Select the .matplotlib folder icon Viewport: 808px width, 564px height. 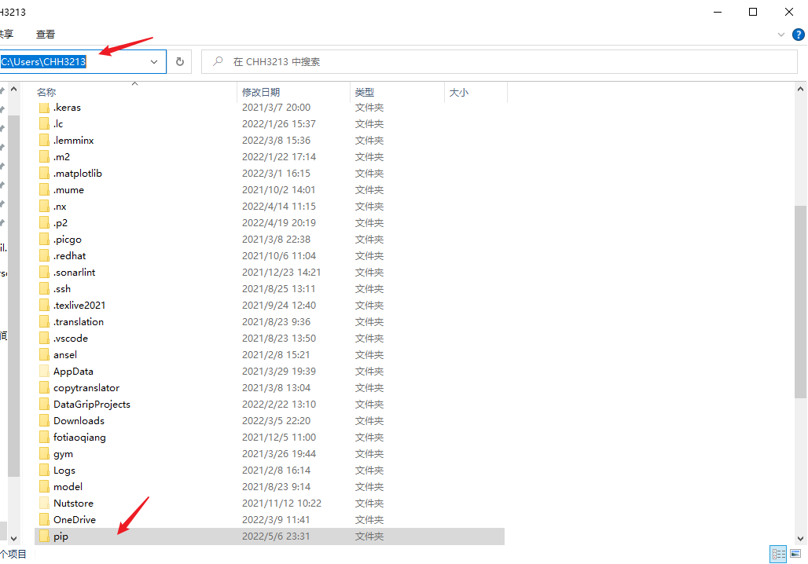45,174
